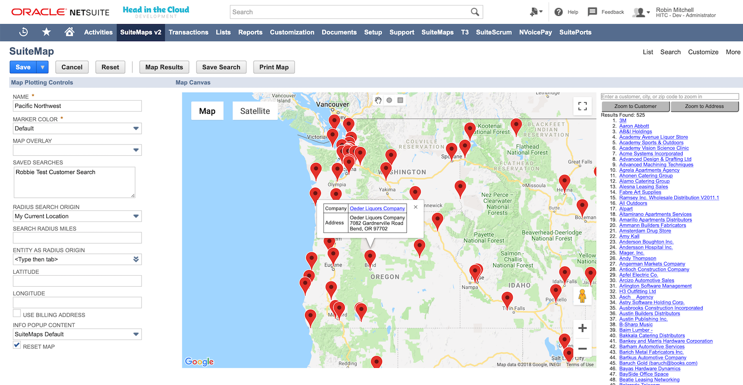Screen dimensions: 743x385
Task: Toggle fullscreen map view
Action: pos(582,106)
